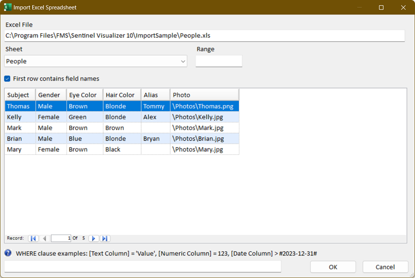Click the Subject column header
415x278 pixels.
(x=20, y=95)
